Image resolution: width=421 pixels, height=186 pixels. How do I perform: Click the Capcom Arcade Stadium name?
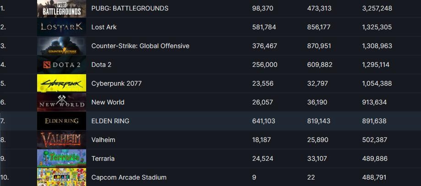point(129,177)
